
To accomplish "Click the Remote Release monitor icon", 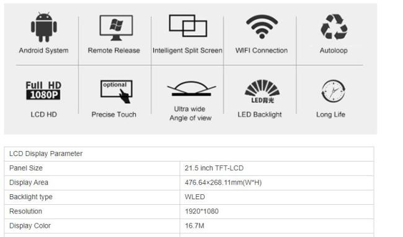I will pos(116,28).
